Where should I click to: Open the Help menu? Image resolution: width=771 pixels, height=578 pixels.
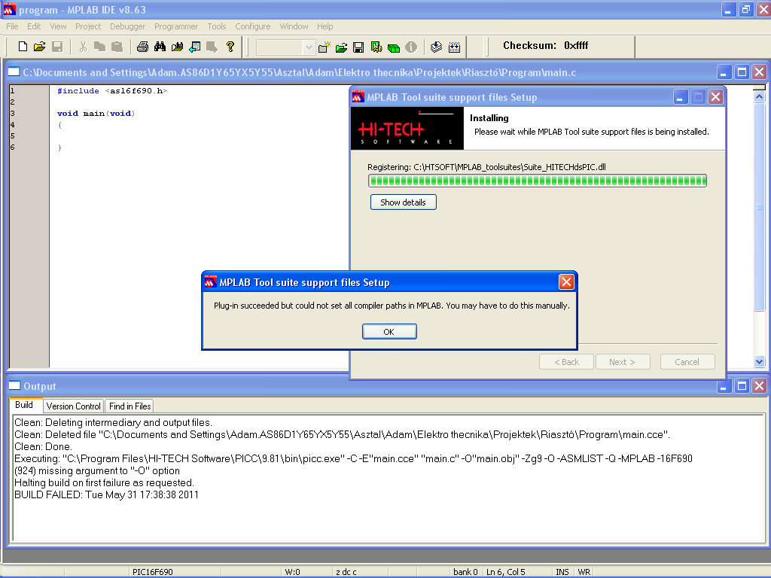[325, 26]
